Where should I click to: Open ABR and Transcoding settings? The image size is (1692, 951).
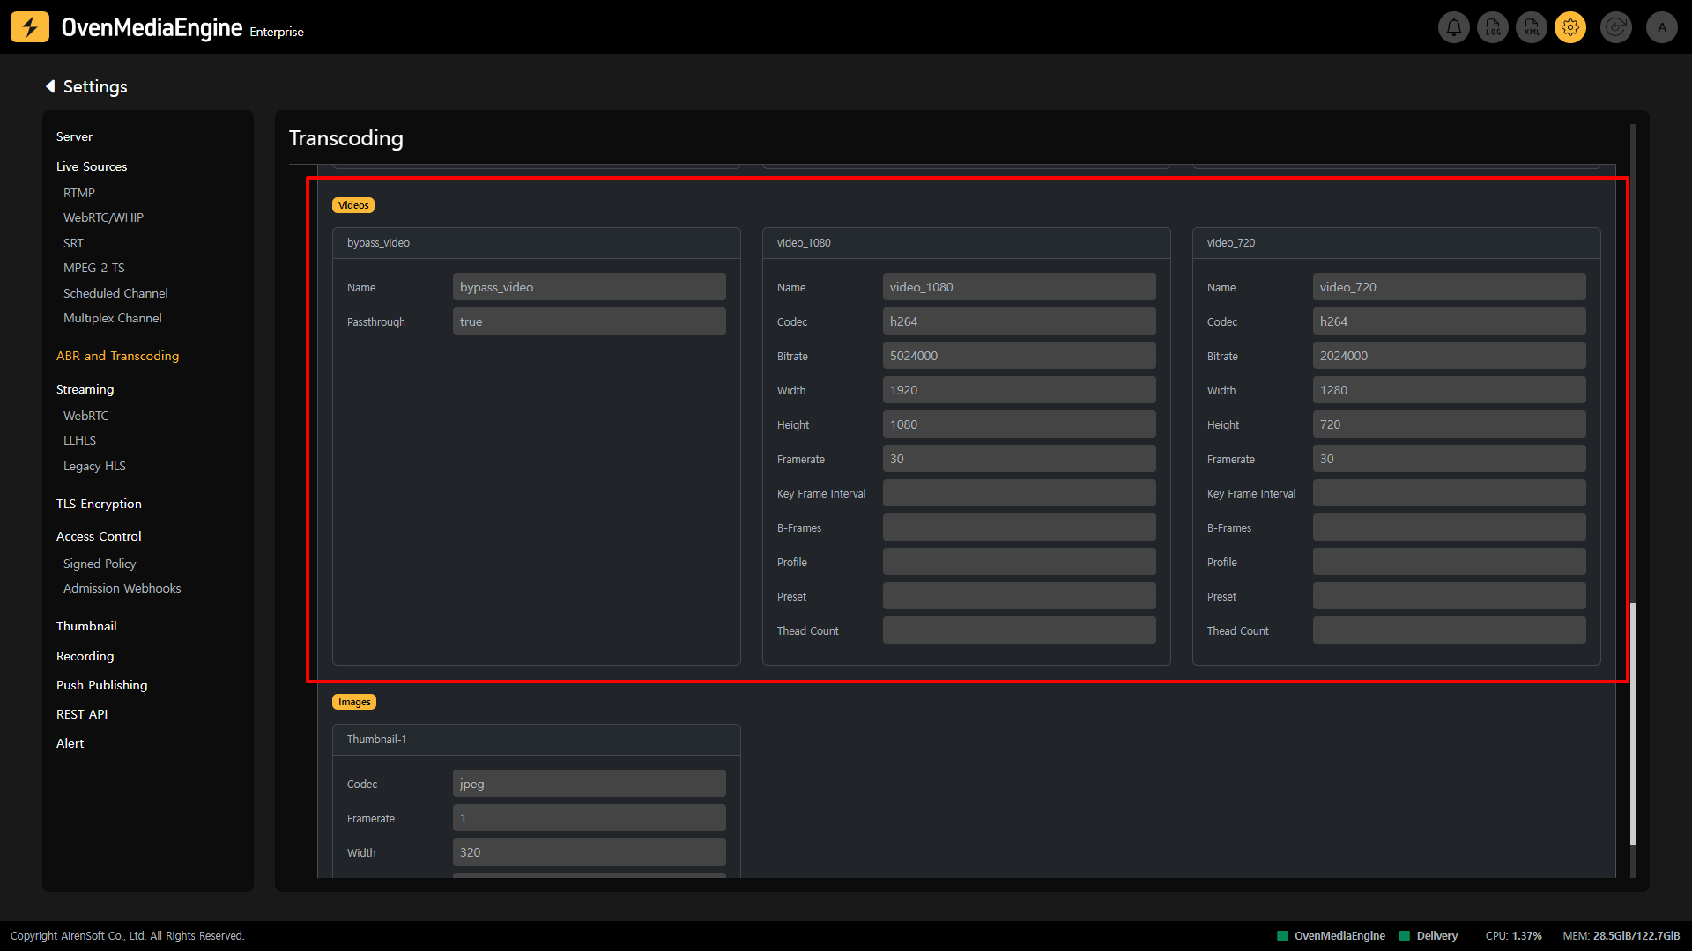pos(117,356)
